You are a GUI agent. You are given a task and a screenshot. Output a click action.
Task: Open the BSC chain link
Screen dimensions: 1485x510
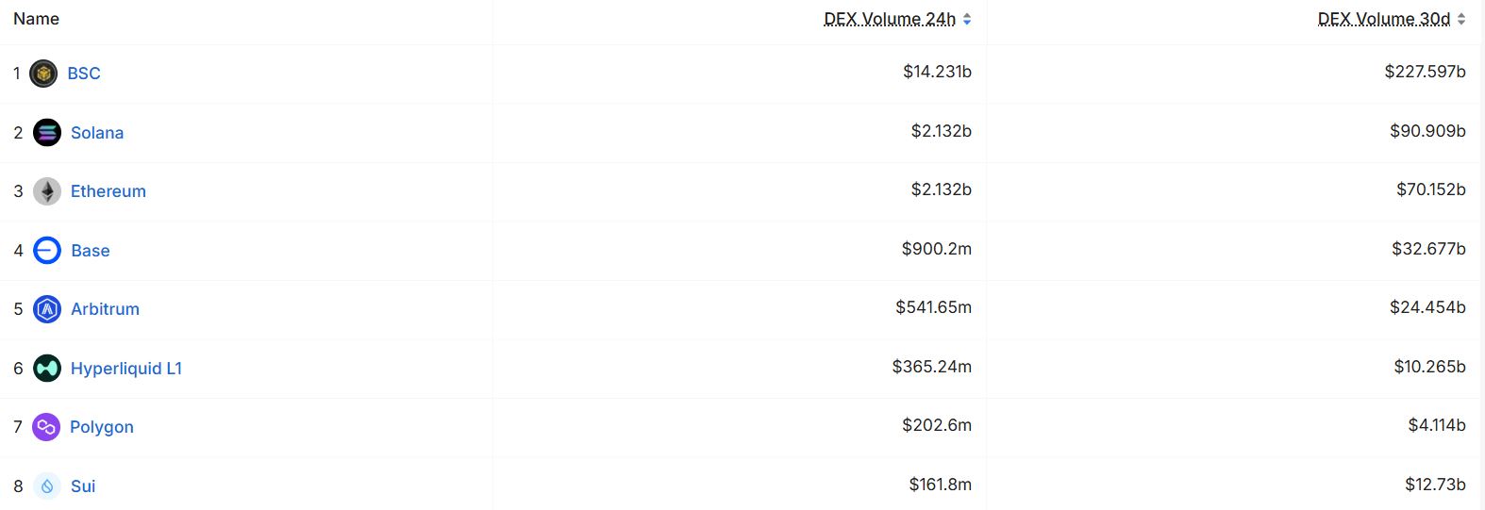click(x=84, y=74)
